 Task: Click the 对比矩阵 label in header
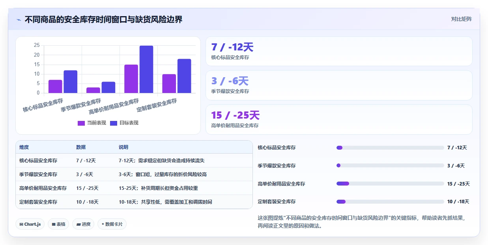coord(461,19)
